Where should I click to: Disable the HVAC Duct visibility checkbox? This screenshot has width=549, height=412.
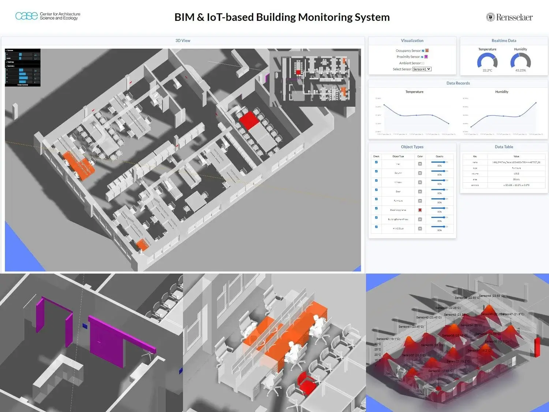376,227
